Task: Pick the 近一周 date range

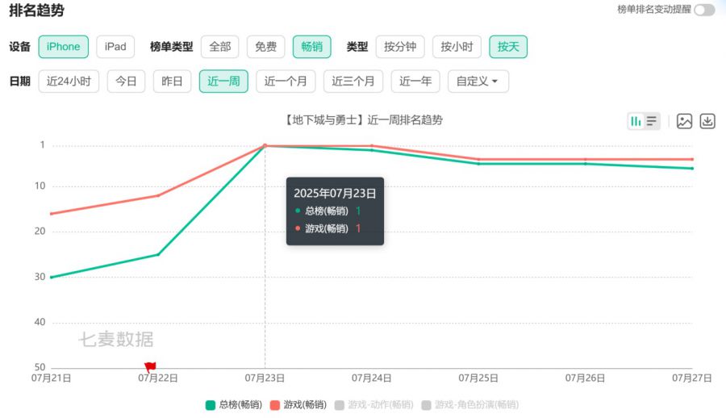Action: tap(223, 82)
